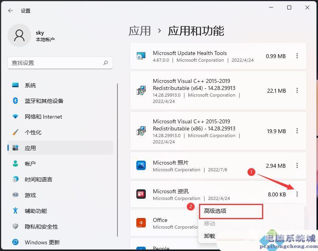318x251 pixels.
Task: Click the 辅助功能 accessibility icon
Action: point(15,211)
